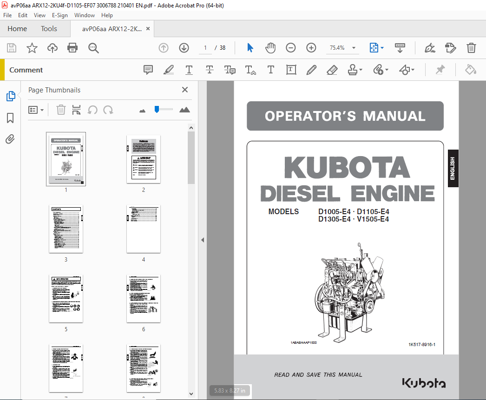Show the Attachments paperclip pane icon

(10, 139)
